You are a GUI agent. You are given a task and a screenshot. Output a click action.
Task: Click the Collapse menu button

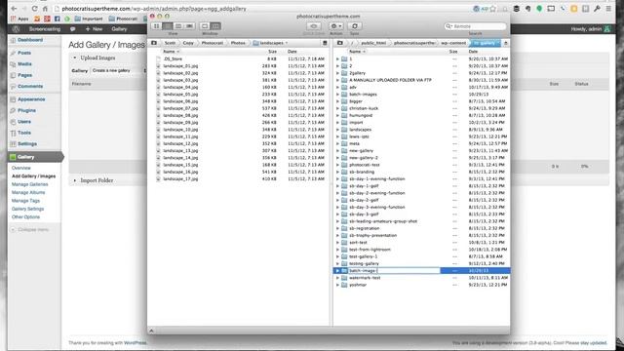point(29,230)
